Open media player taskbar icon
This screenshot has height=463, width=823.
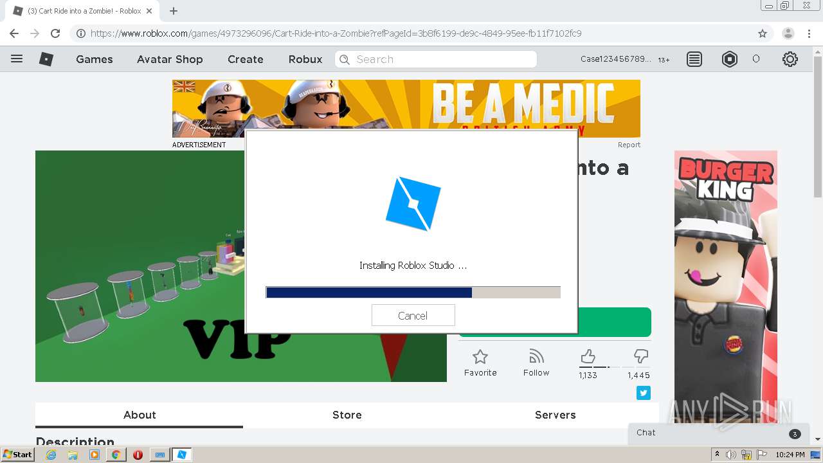click(x=95, y=455)
